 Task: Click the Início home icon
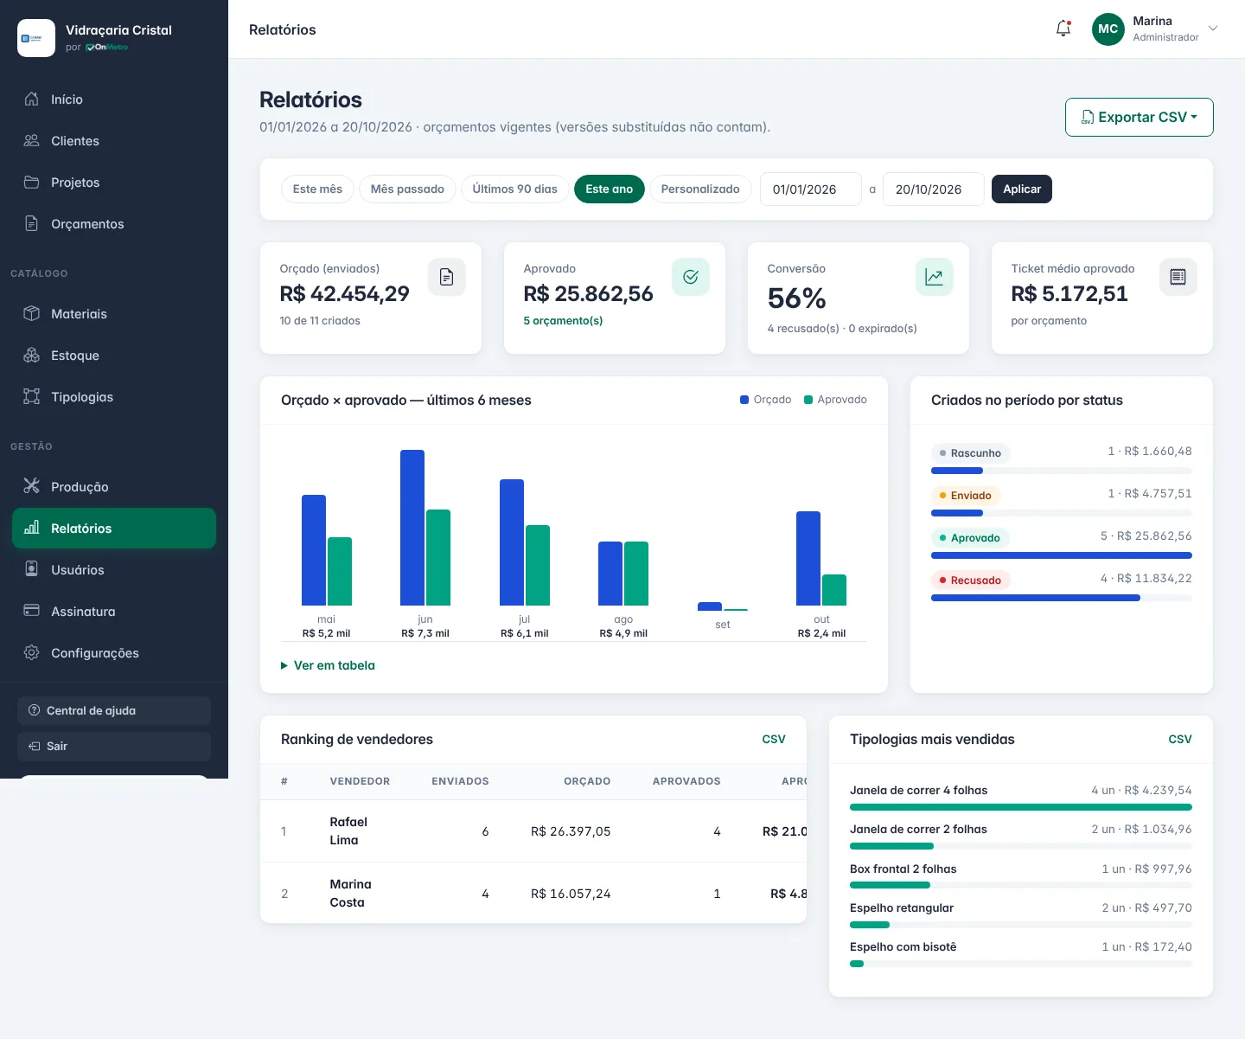click(x=32, y=99)
